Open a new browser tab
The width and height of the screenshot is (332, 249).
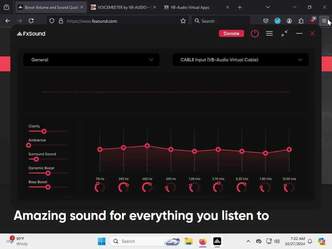click(x=240, y=7)
